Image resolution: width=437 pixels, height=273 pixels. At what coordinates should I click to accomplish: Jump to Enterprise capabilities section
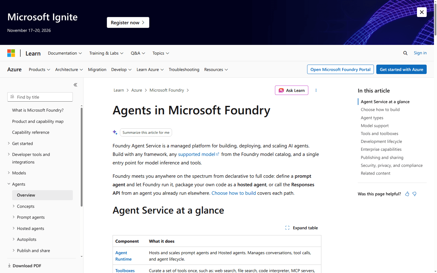[381, 149]
